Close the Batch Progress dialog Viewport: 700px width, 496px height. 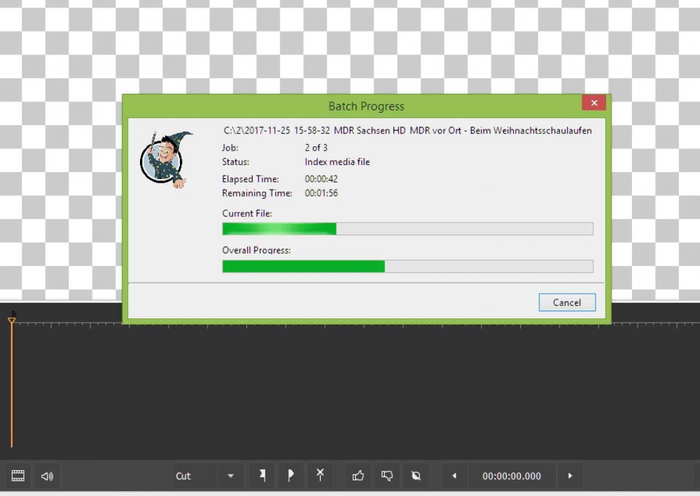594,103
